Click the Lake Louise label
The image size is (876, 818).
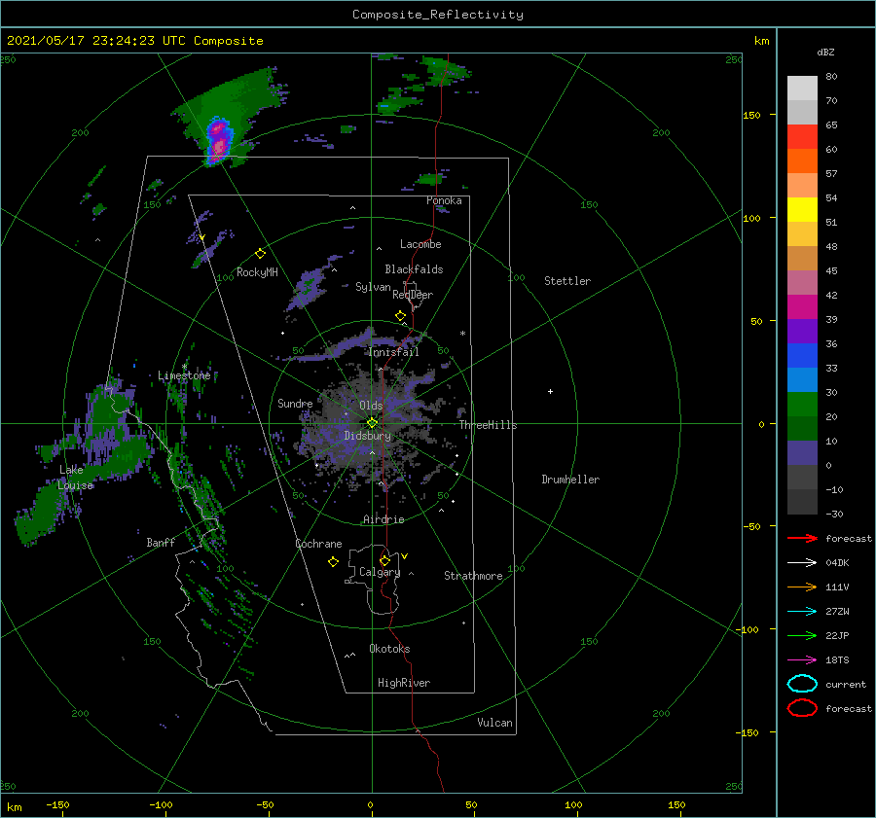(x=76, y=478)
